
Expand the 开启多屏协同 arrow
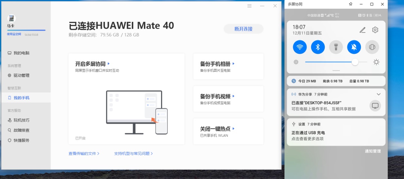point(109,64)
